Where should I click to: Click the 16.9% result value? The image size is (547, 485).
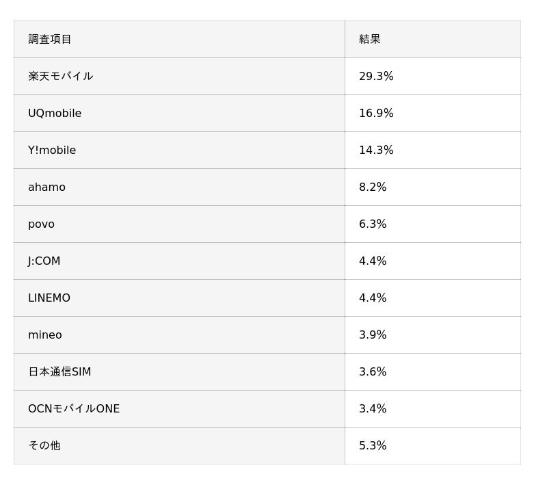(376, 114)
